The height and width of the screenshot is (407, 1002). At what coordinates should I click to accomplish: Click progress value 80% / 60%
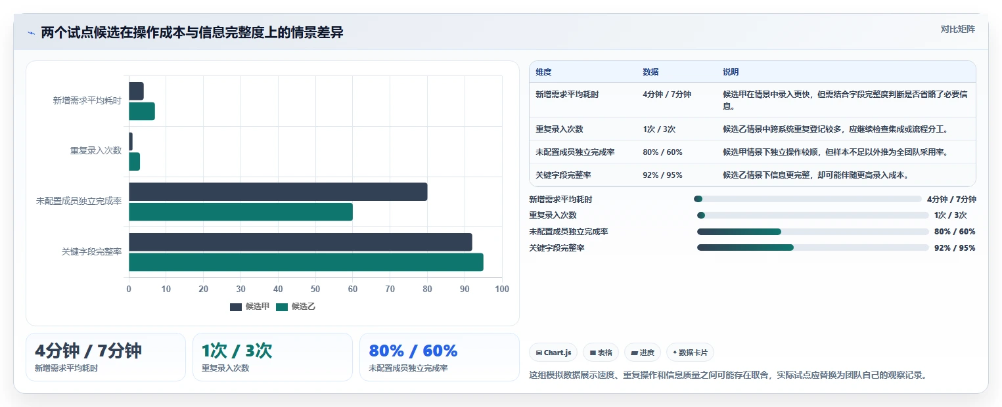955,231
